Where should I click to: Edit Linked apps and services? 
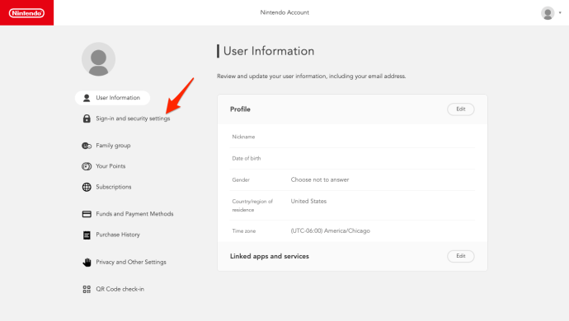pos(460,256)
